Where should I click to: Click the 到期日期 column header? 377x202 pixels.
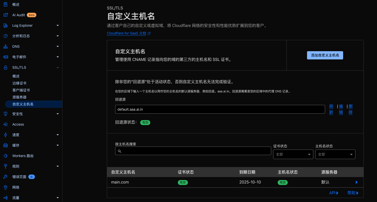pyautogui.click(x=247, y=172)
